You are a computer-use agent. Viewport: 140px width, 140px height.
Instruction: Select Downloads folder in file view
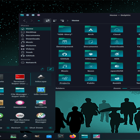pyautogui.click(x=117, y=41)
